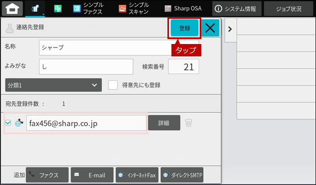The height and width of the screenshot is (185, 316).
Task: Edit the 名称 field containing シャープ
Action: (x=119, y=47)
